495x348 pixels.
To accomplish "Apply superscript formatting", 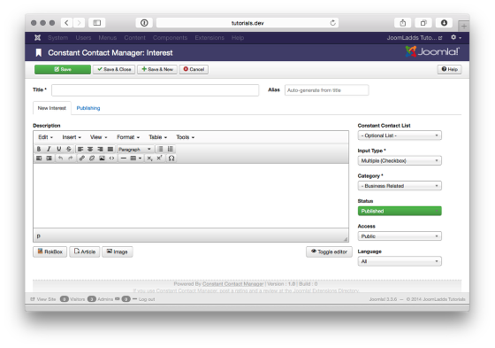I will point(159,158).
